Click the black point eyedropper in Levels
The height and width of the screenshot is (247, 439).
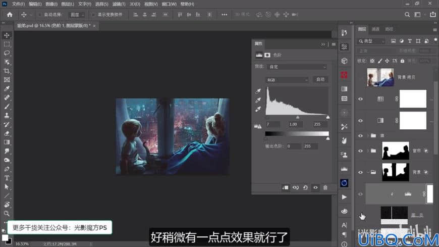[x=258, y=91]
